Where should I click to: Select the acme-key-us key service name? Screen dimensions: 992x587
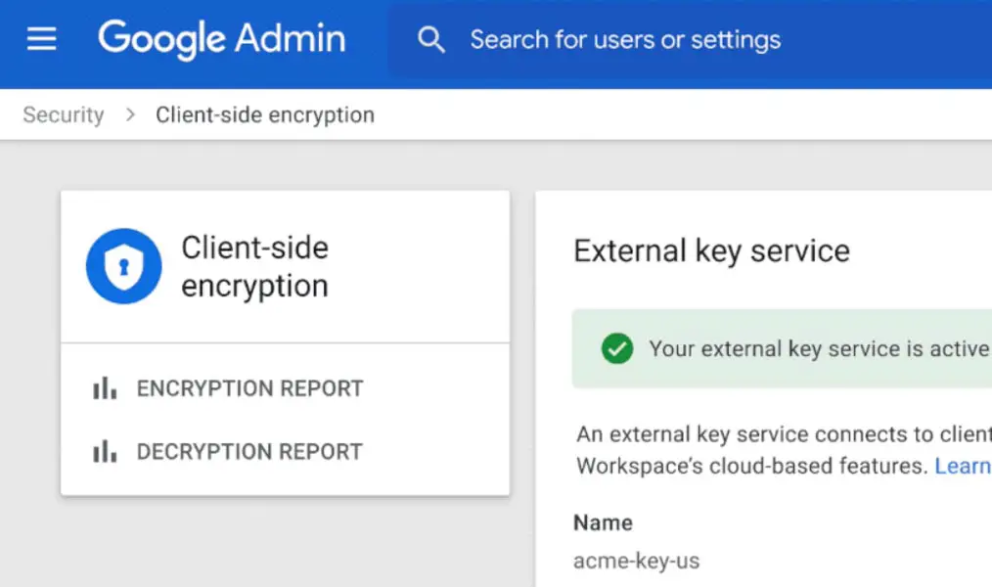(x=637, y=561)
